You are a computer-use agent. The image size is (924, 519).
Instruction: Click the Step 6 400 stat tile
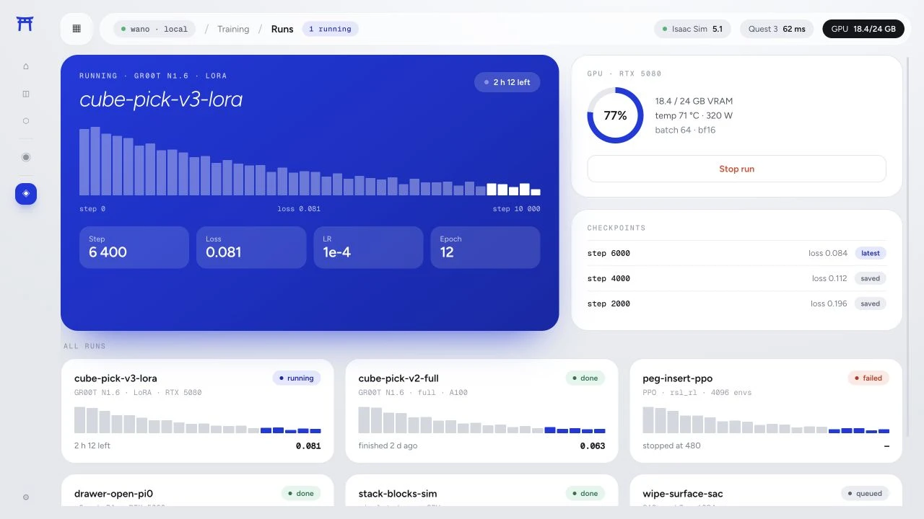pyautogui.click(x=134, y=247)
